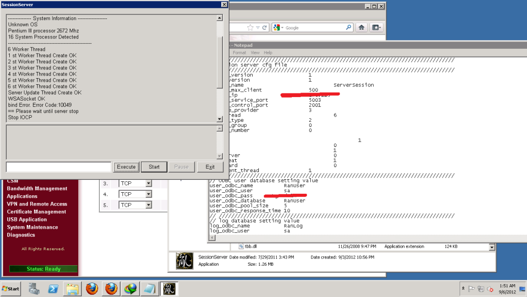Open the Server Manager taskbar icon
527x297 pixels.
click(34, 289)
